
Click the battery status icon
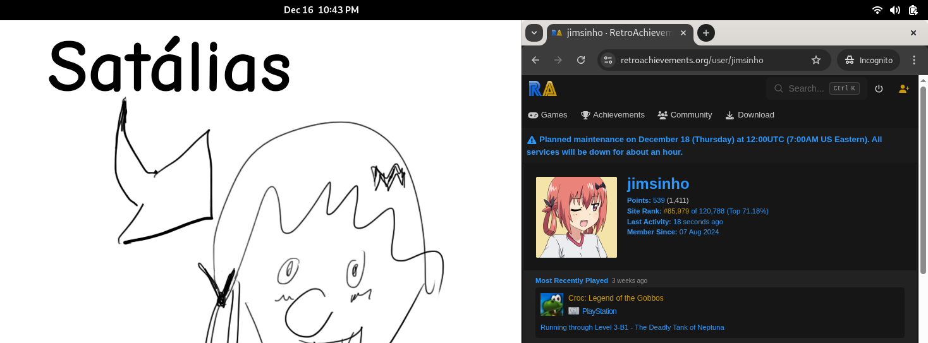click(x=913, y=10)
